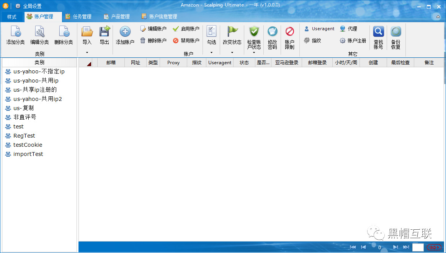Viewport: 446px width, 253px height.
Task: Select category 非直评号
Action: click(39, 117)
